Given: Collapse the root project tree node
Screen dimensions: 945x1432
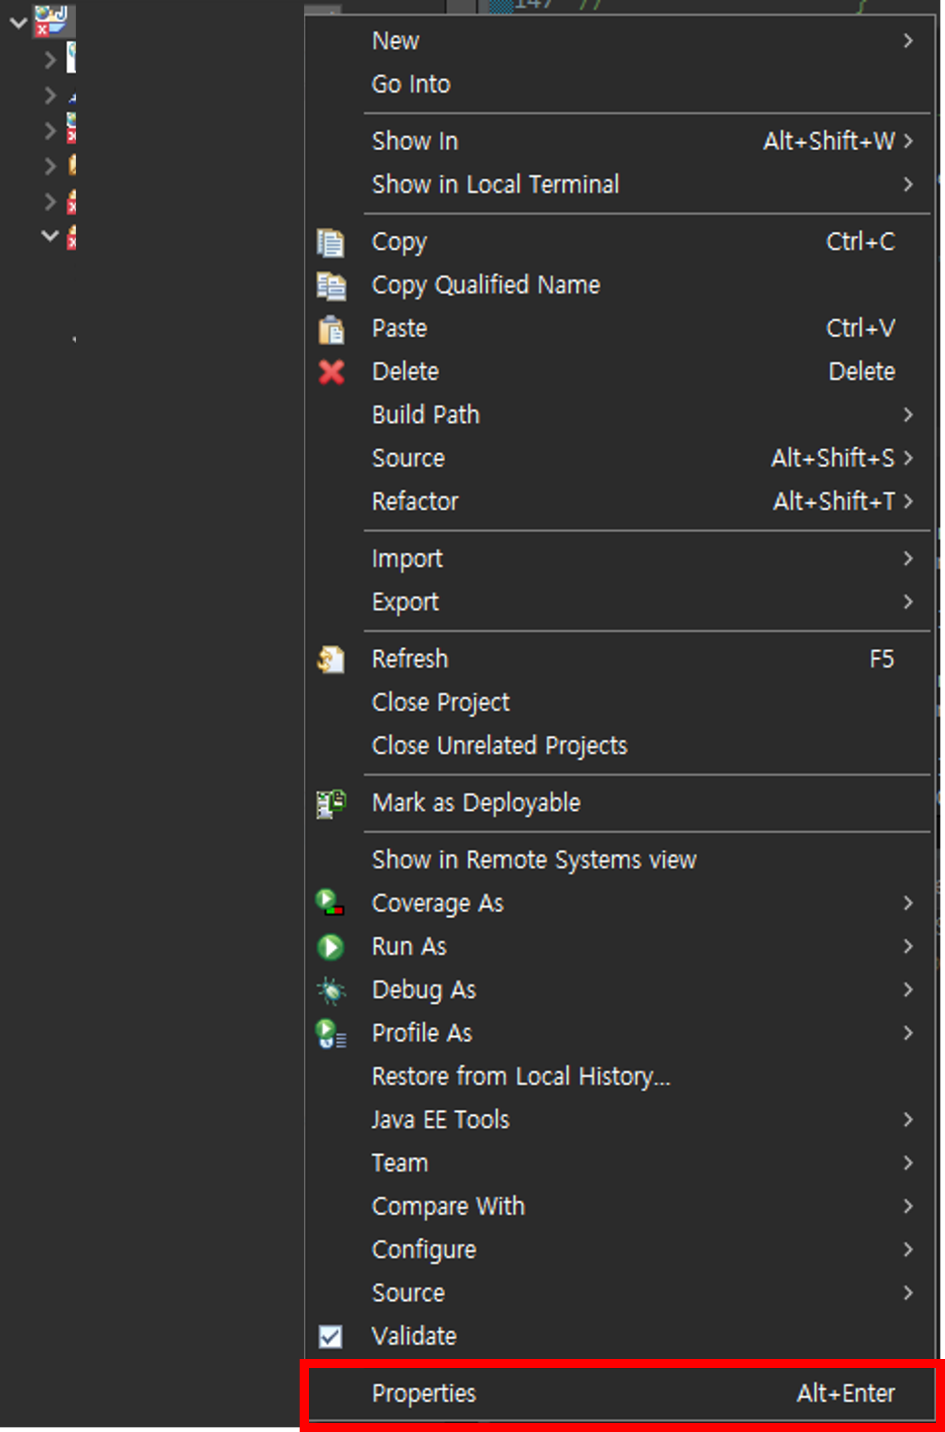Looking at the screenshot, I should click(x=18, y=22).
